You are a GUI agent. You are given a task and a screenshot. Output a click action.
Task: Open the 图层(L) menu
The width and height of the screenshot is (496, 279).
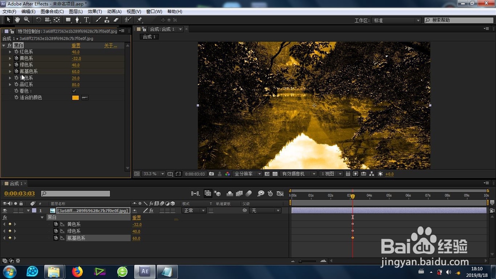(x=76, y=11)
